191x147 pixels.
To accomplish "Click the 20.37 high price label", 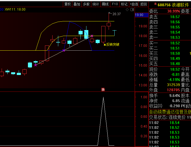I will 116,14.
